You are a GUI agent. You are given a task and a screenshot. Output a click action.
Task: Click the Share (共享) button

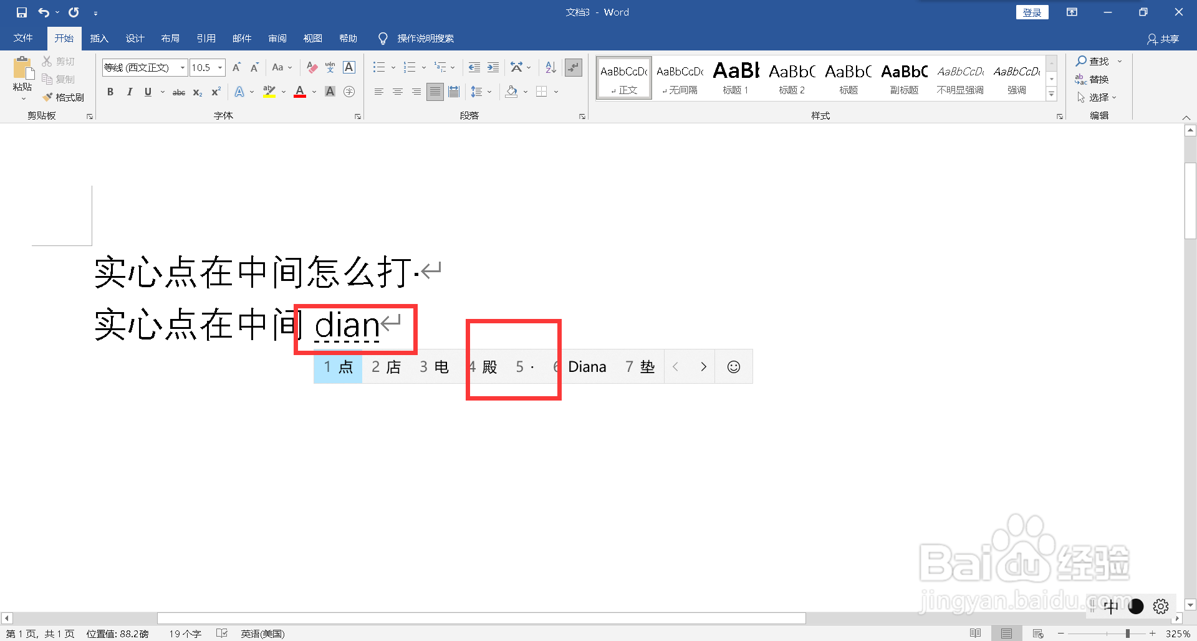tap(1163, 39)
